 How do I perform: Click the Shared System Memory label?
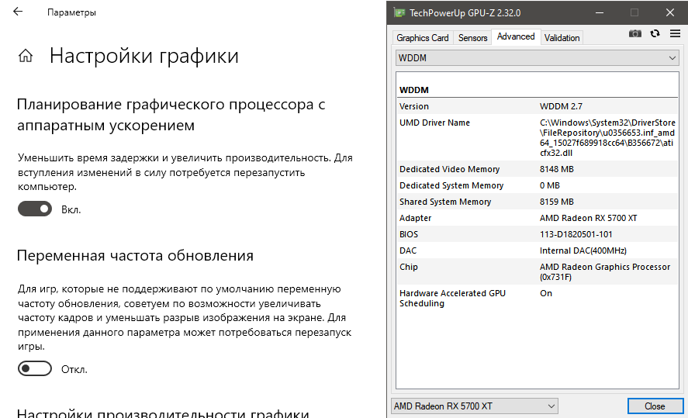pyautogui.click(x=445, y=202)
